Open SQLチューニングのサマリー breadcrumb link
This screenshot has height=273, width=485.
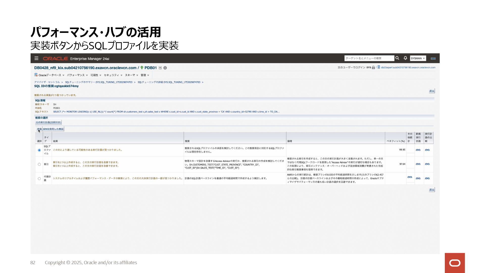point(99,82)
